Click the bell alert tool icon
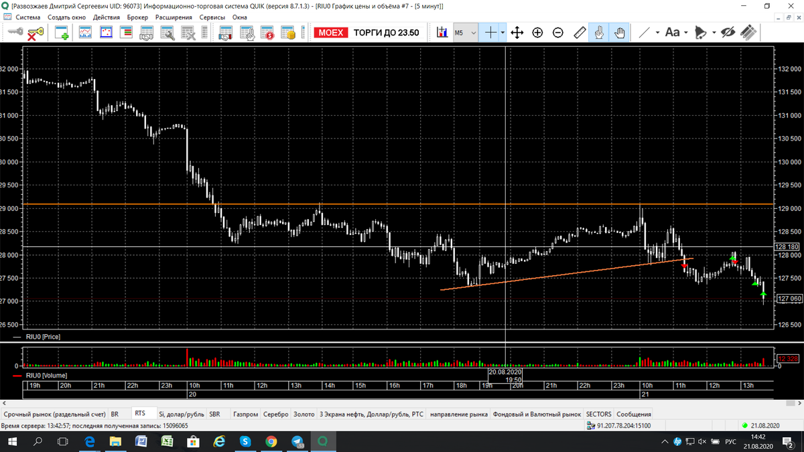The height and width of the screenshot is (452, 804). (701, 32)
